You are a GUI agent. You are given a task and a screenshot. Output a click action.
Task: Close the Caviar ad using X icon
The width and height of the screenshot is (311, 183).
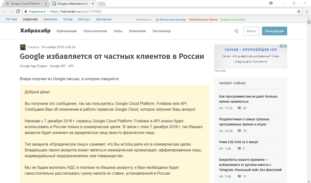[x=285, y=46]
